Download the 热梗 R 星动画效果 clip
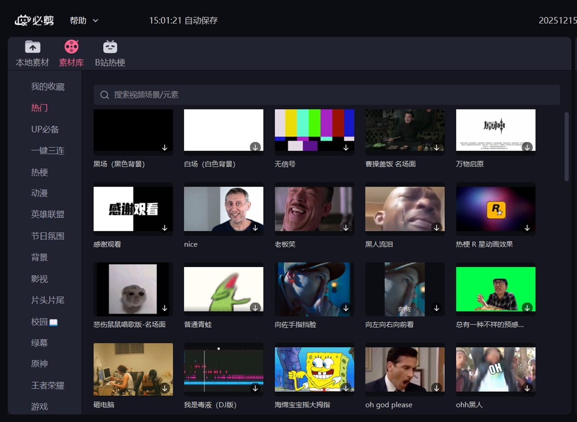 pyautogui.click(x=527, y=228)
